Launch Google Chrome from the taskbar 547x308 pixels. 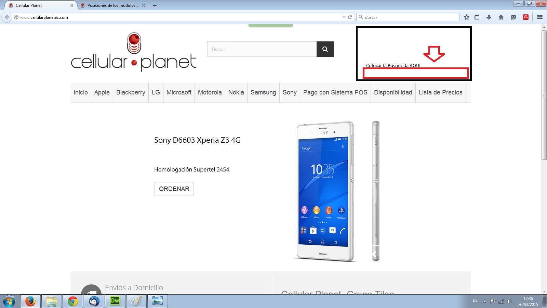click(x=73, y=301)
